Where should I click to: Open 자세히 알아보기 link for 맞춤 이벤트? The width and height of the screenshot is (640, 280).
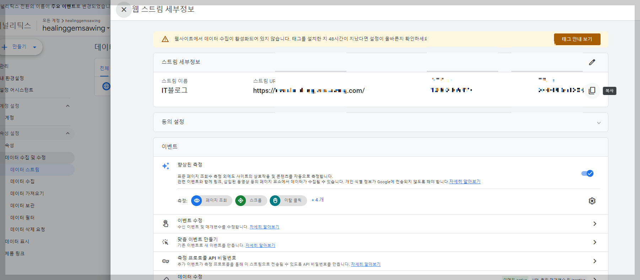(260, 245)
